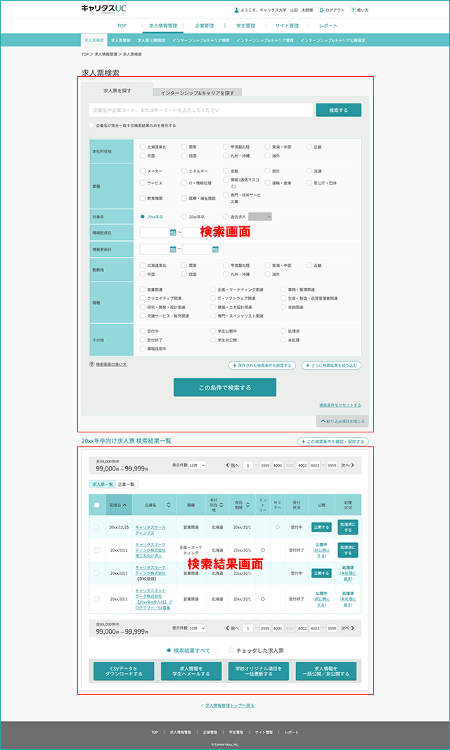Click 検索条件をリセットする link
450x750 pixels.
pos(340,405)
